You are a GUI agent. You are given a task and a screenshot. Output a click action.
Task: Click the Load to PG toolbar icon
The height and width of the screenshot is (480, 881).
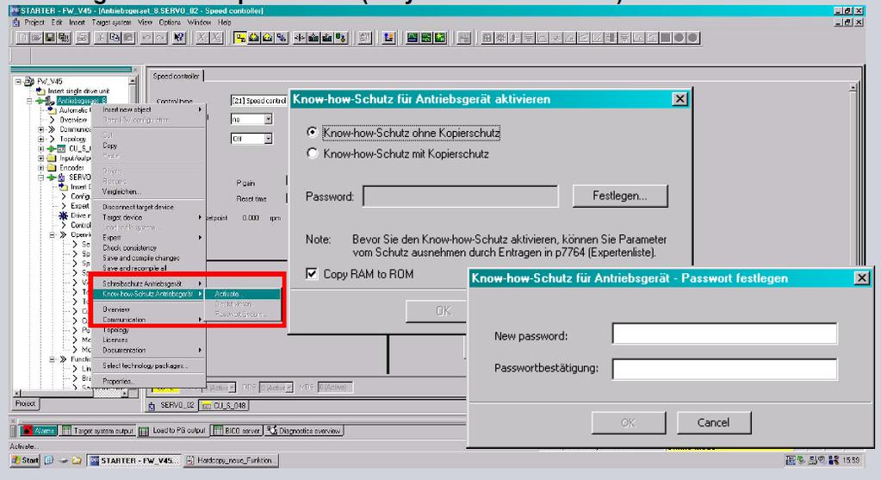(x=268, y=38)
